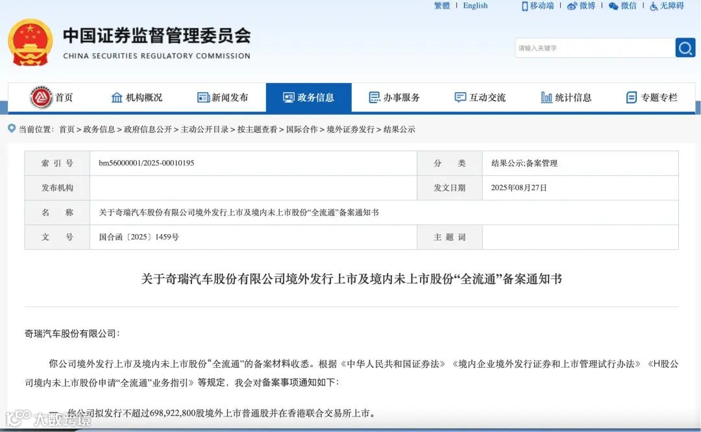The height and width of the screenshot is (432, 701).
Task: Click the document icon beside 专题专栏
Action: (632, 97)
